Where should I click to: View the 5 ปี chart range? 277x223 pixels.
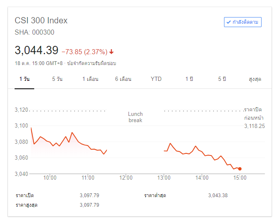point(222,79)
